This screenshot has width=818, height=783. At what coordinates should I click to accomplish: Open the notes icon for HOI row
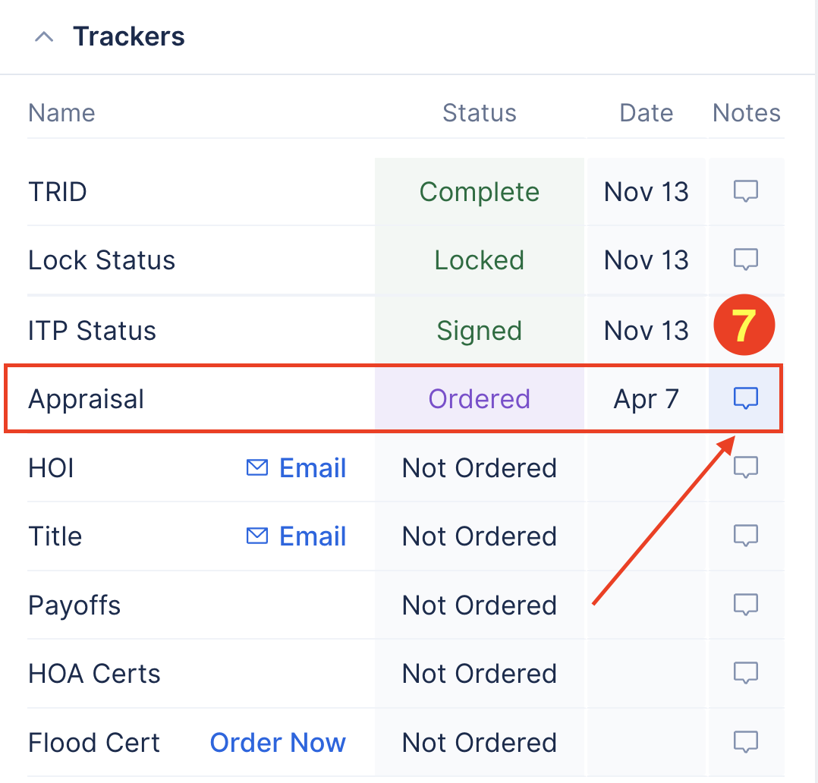click(x=746, y=467)
